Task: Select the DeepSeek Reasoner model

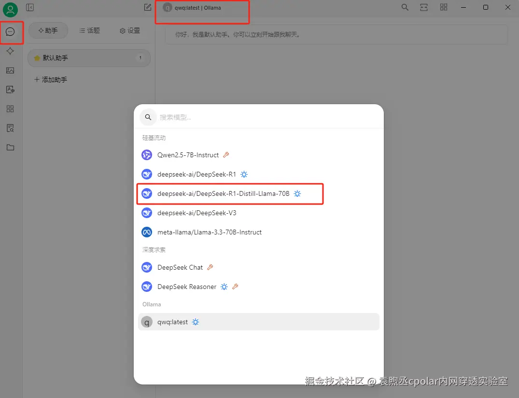Action: click(x=258, y=287)
